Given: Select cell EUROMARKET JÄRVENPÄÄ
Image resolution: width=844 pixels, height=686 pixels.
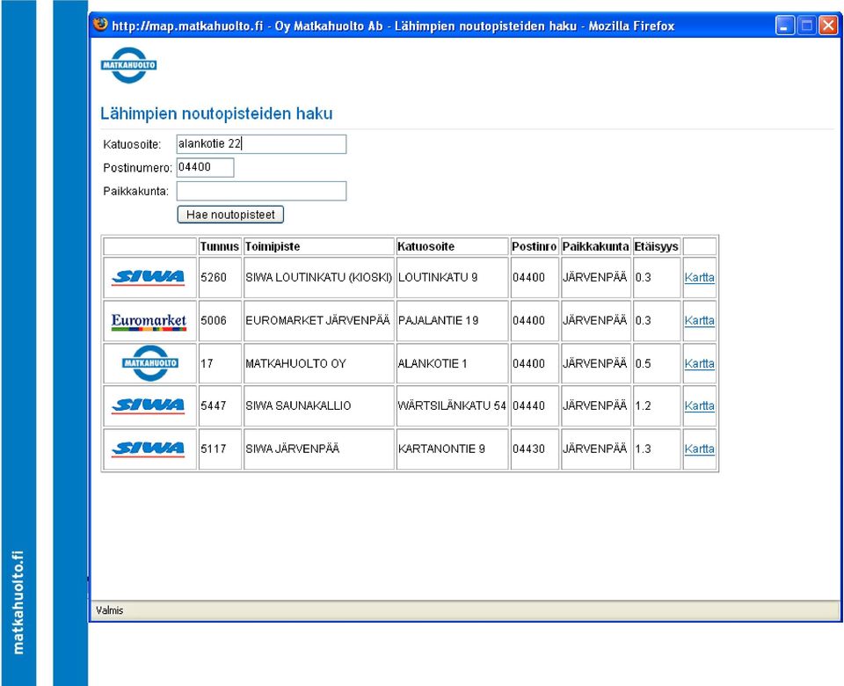Looking at the screenshot, I should (317, 320).
